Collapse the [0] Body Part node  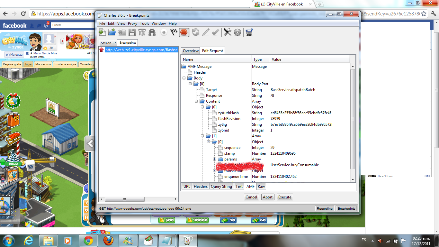tap(190, 84)
